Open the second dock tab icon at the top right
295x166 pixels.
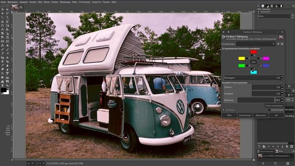click(x=263, y=6)
